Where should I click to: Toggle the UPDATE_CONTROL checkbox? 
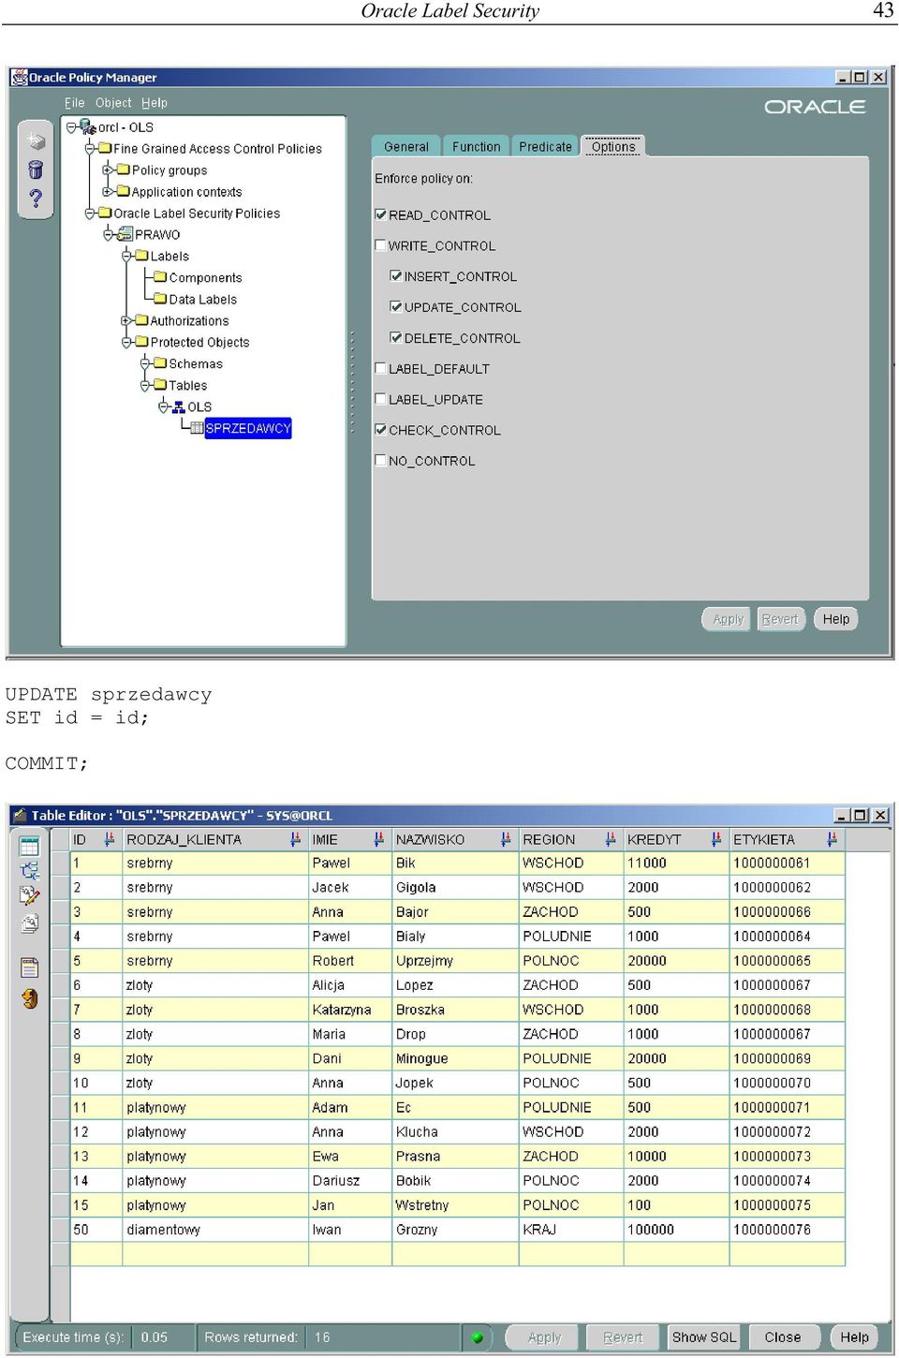pyautogui.click(x=396, y=307)
